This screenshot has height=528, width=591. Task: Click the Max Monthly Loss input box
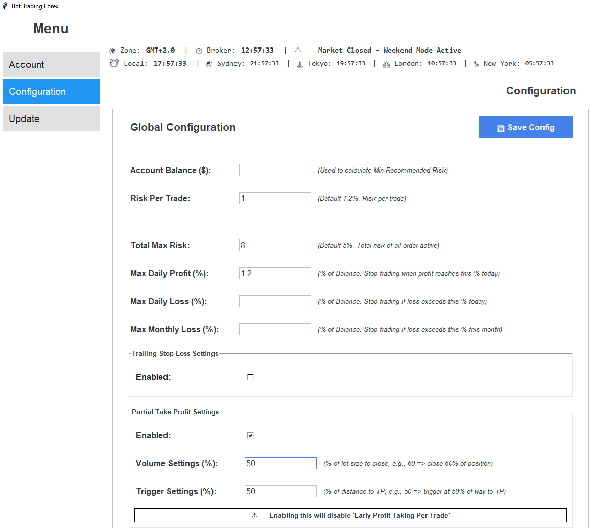click(x=275, y=329)
